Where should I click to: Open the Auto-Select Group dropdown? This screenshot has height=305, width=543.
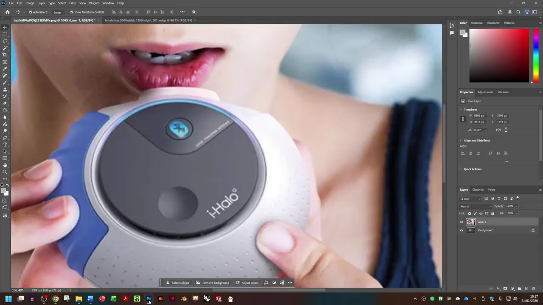pyautogui.click(x=58, y=12)
